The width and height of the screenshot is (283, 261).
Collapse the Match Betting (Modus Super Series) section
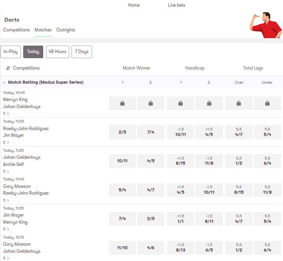(x=4, y=83)
